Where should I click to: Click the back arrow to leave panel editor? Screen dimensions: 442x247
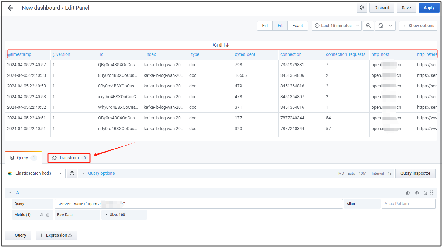pos(10,8)
